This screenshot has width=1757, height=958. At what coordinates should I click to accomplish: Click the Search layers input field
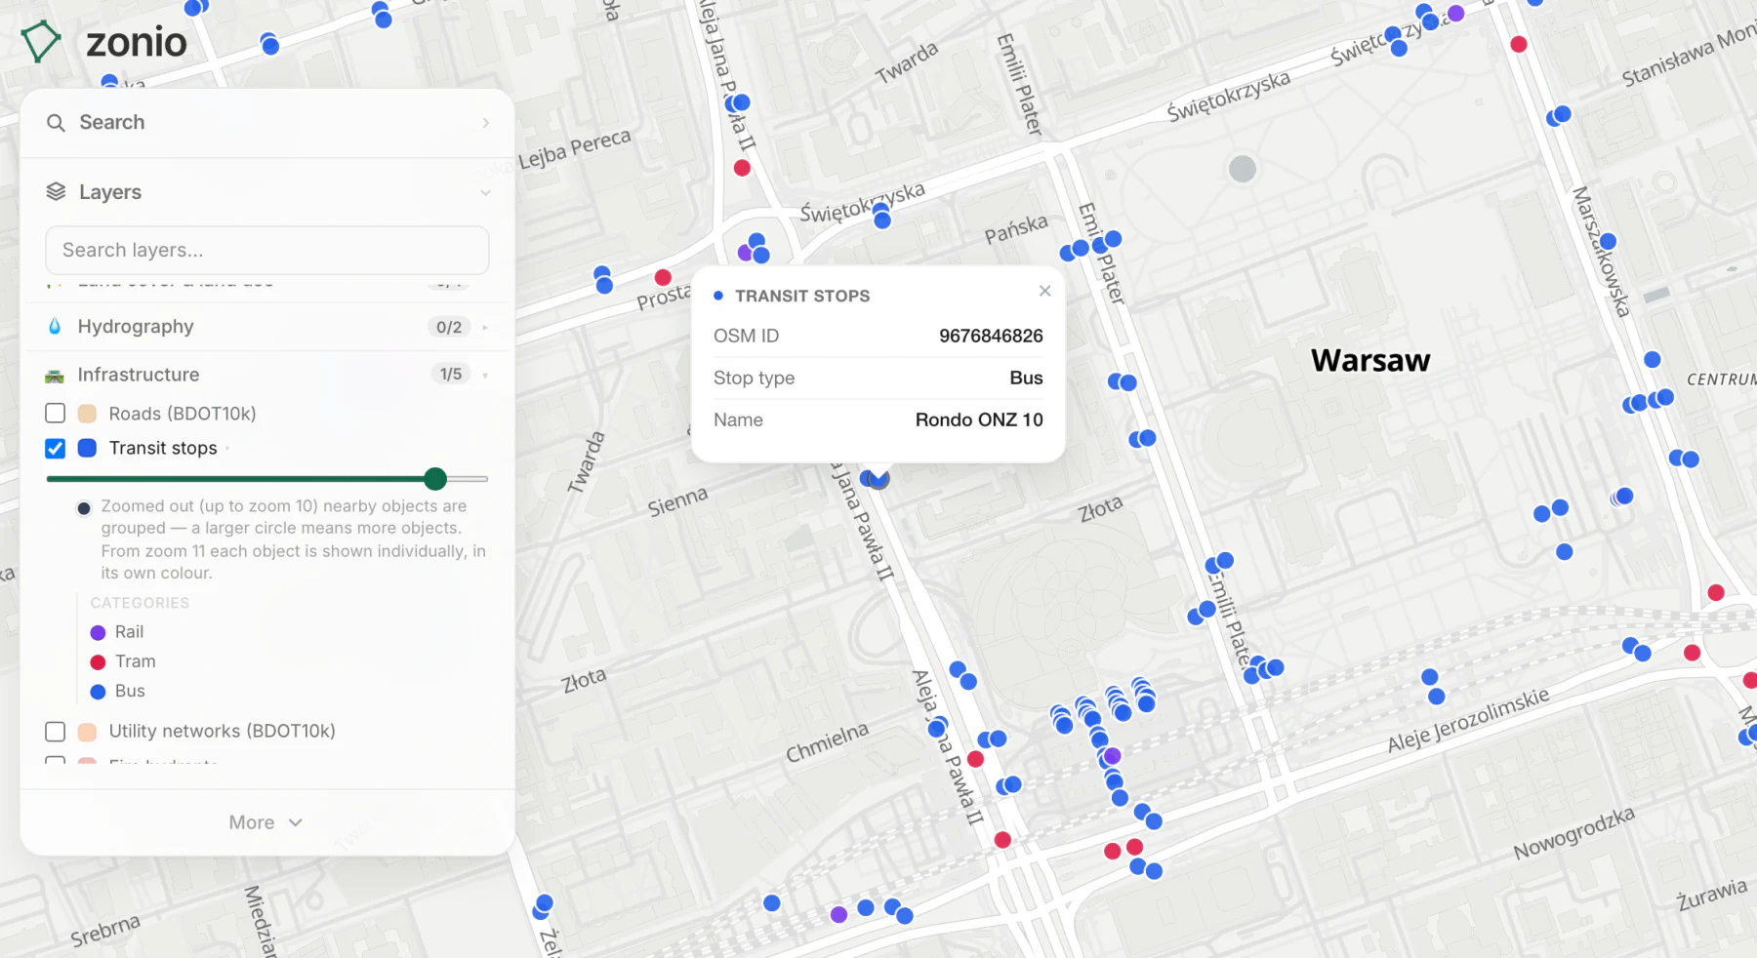267,251
